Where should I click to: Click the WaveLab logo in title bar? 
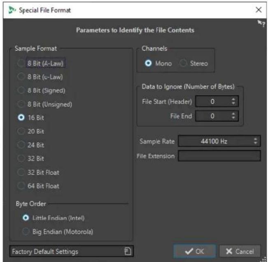coord(12,10)
